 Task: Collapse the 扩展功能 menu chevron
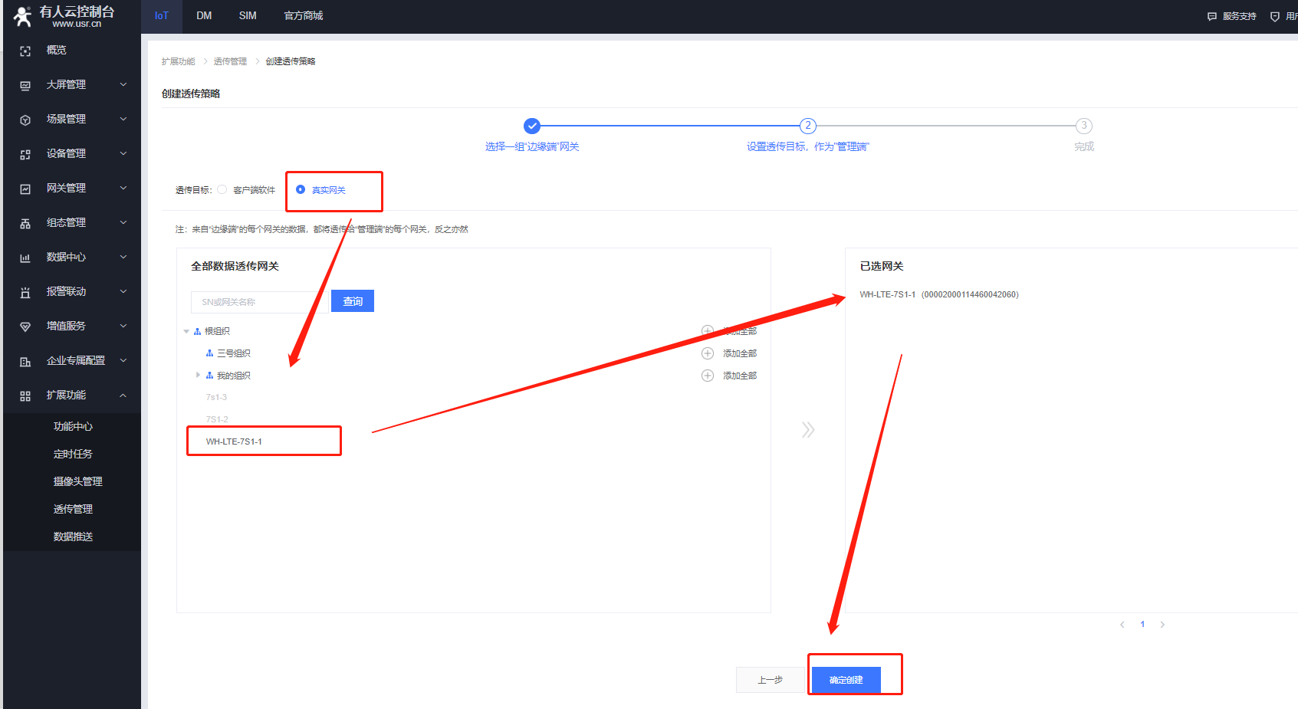point(123,395)
